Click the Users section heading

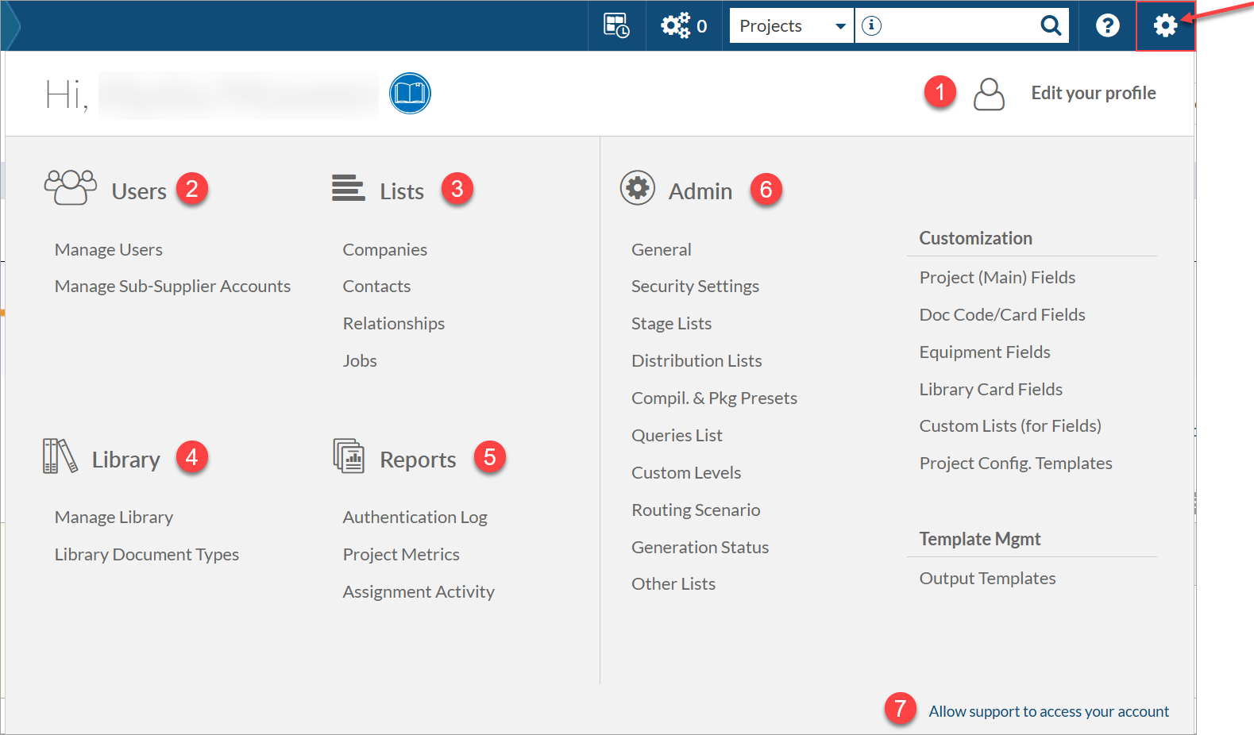(x=139, y=191)
